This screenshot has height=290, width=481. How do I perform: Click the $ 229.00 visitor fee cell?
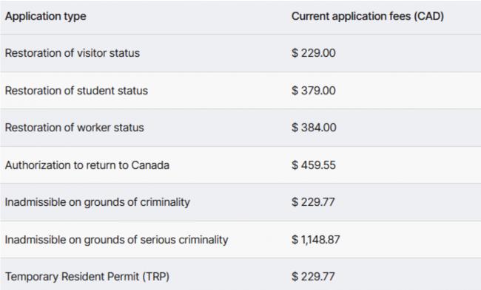pos(314,53)
